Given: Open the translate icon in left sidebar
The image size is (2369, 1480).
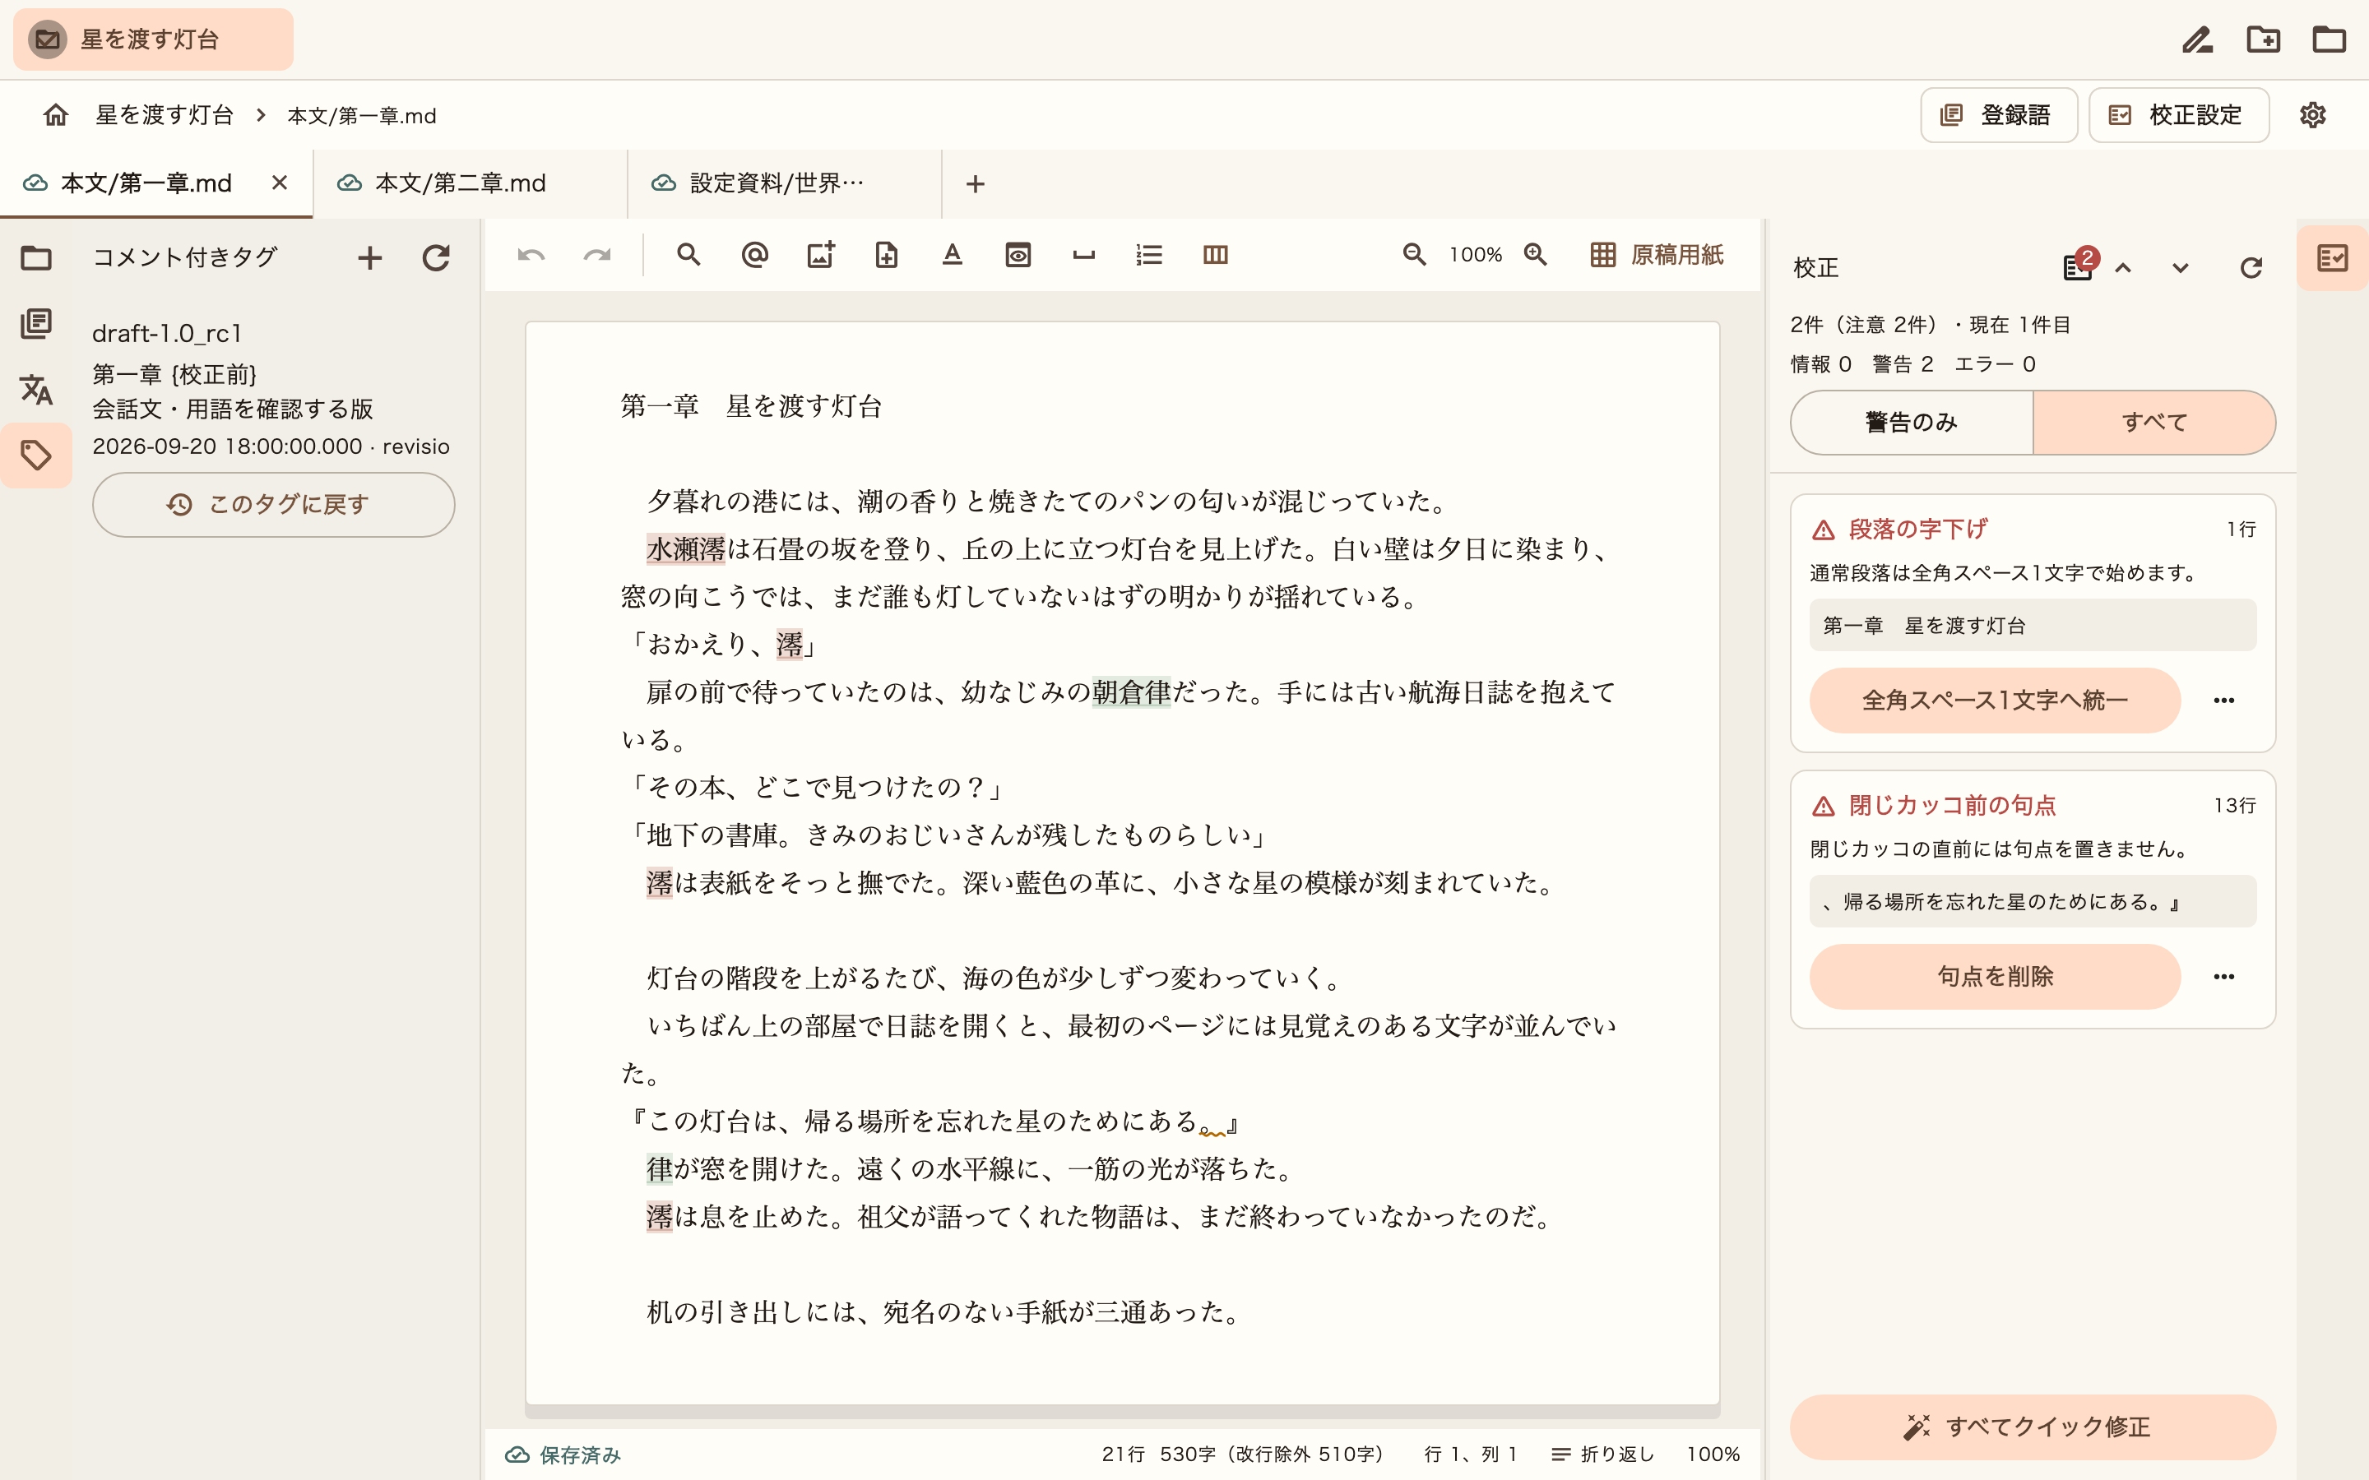Looking at the screenshot, I should tap(36, 390).
